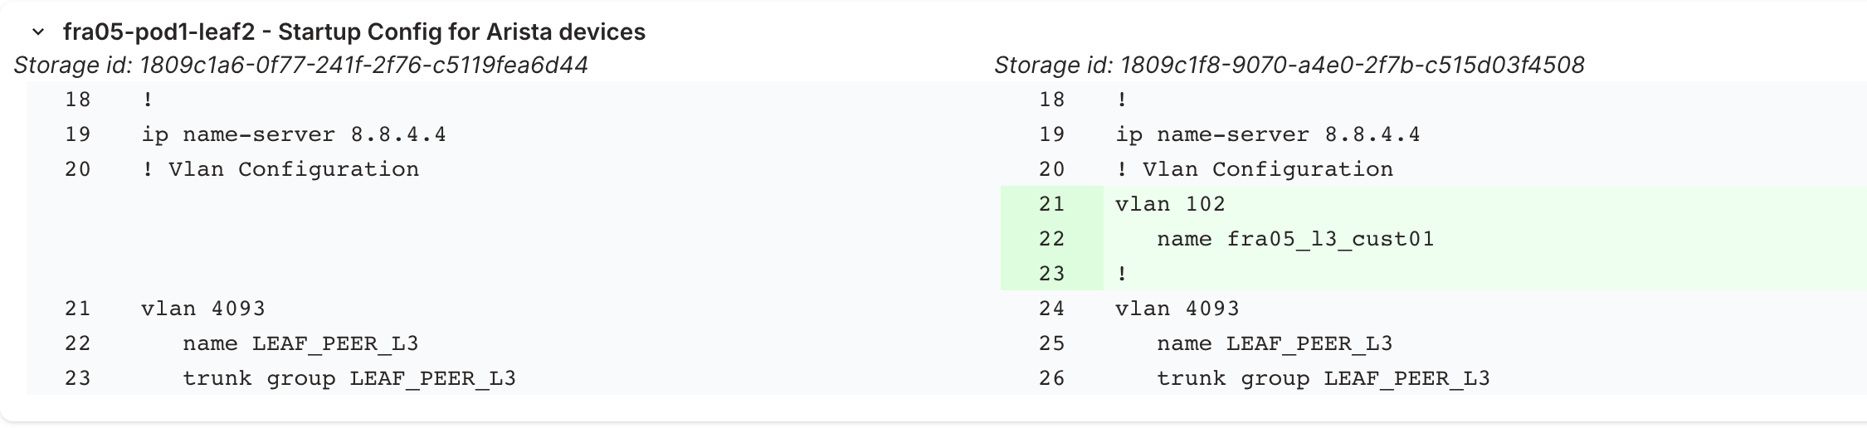Click 'trunk group LEAF_PEER_L3' on old line 23
The height and width of the screenshot is (428, 1867).
(x=349, y=378)
